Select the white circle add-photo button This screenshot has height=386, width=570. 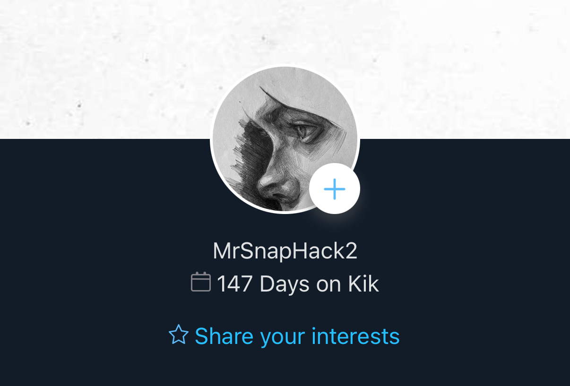[x=335, y=189]
